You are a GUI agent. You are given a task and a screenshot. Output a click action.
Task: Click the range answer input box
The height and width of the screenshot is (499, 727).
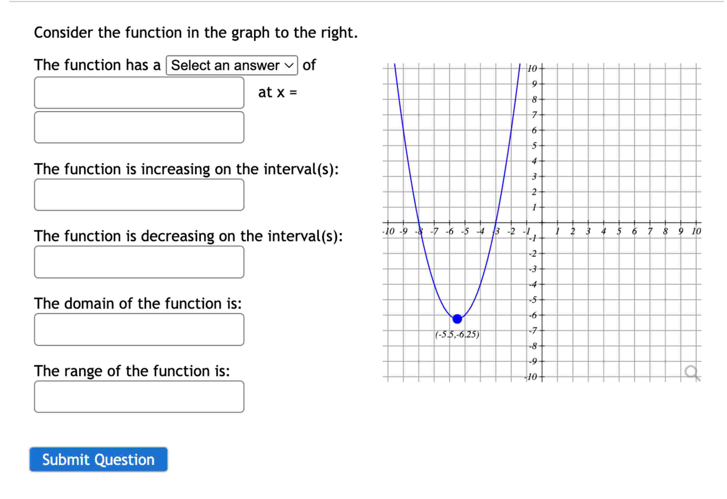[x=139, y=397]
